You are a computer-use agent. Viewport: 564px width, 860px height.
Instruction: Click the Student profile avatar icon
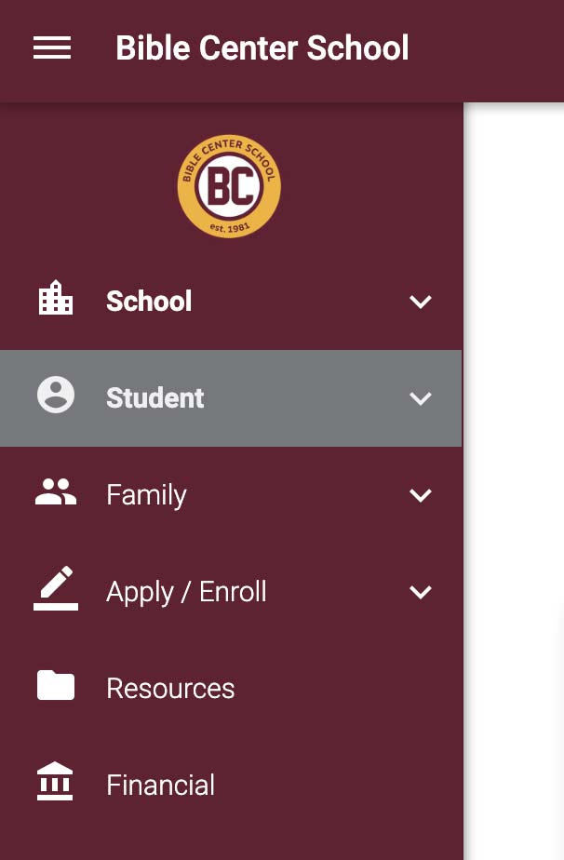tap(56, 395)
